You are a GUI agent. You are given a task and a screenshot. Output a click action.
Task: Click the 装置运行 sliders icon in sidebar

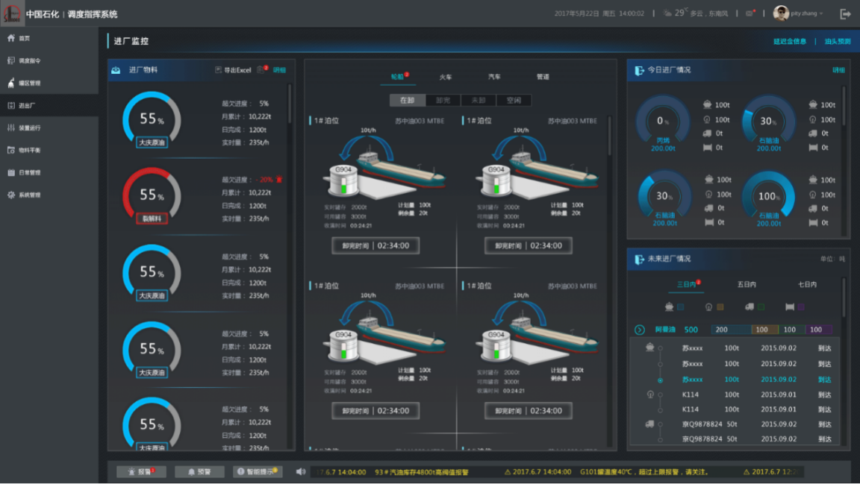[x=11, y=128]
